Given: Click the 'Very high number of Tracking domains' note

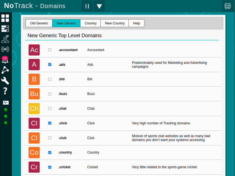Looking at the screenshot, I should (161, 123).
